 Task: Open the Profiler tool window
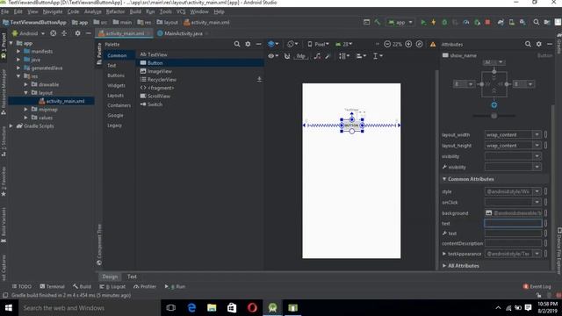click(x=145, y=286)
